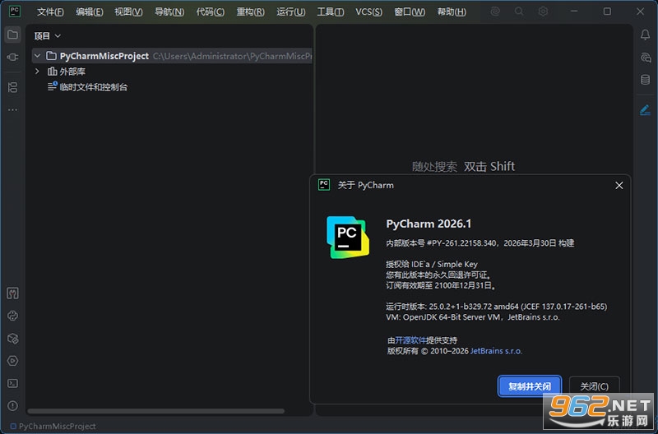Screen dimensions: 658x434
Task: Open Python Console tool window icon
Action: tap(12, 316)
